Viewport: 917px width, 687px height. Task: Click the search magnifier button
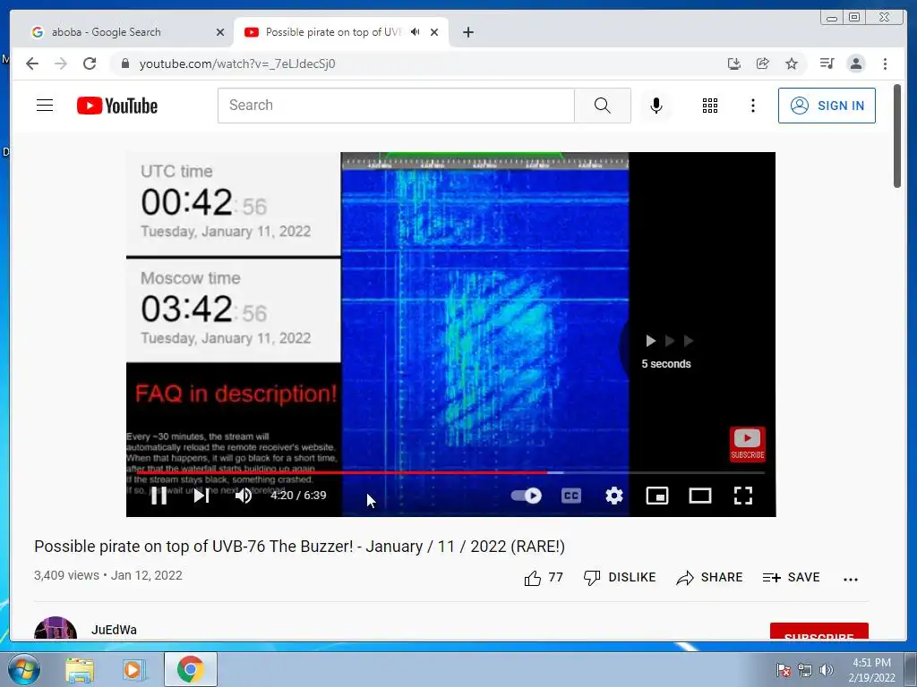pos(603,106)
